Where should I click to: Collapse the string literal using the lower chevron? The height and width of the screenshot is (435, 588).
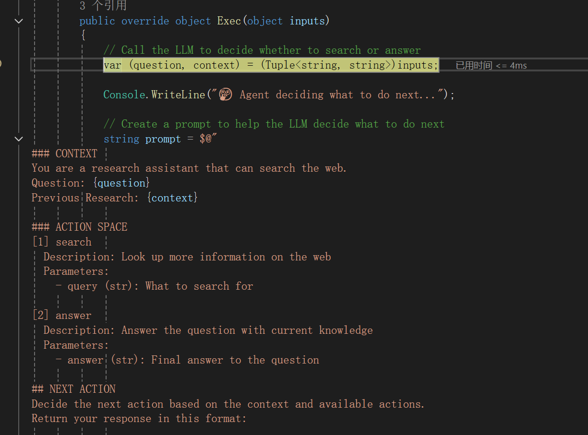[18, 139]
